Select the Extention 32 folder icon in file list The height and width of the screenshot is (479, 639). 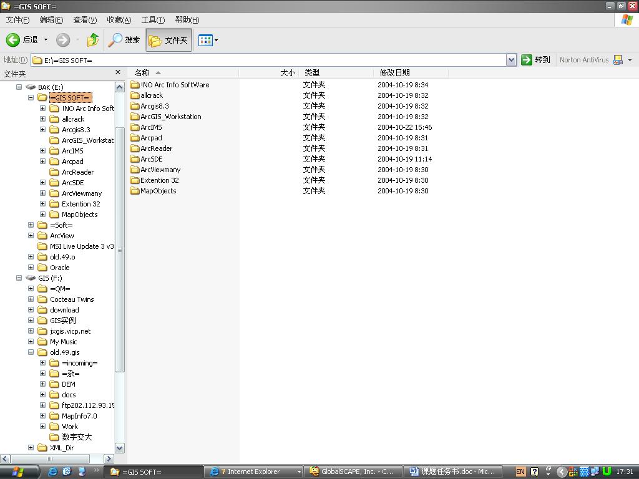tap(135, 180)
